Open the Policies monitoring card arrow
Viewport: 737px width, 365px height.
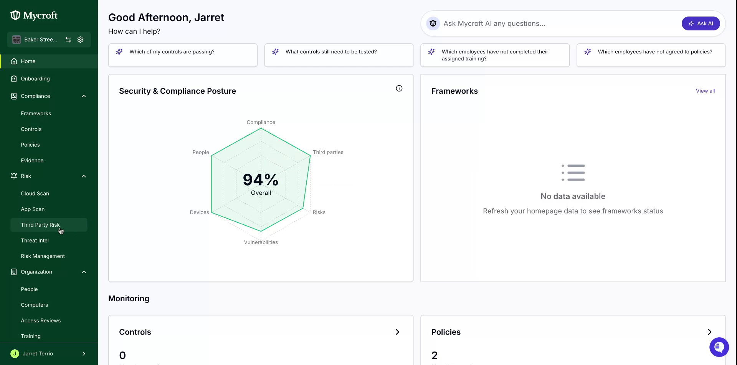pyautogui.click(x=709, y=332)
